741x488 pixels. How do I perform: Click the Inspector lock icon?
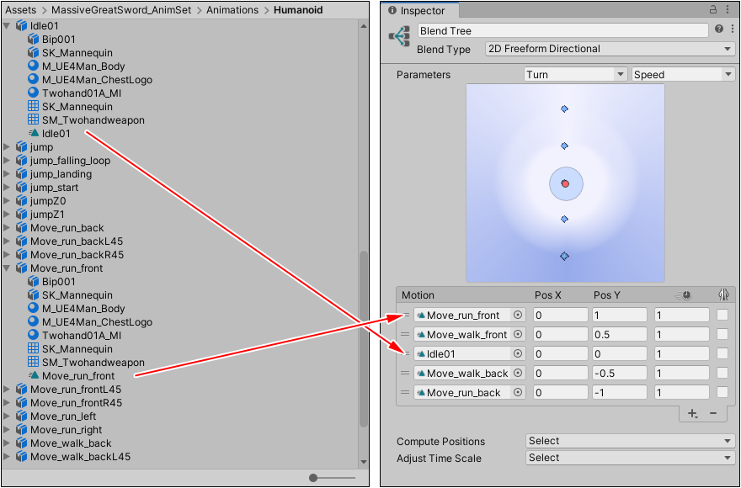click(x=714, y=10)
